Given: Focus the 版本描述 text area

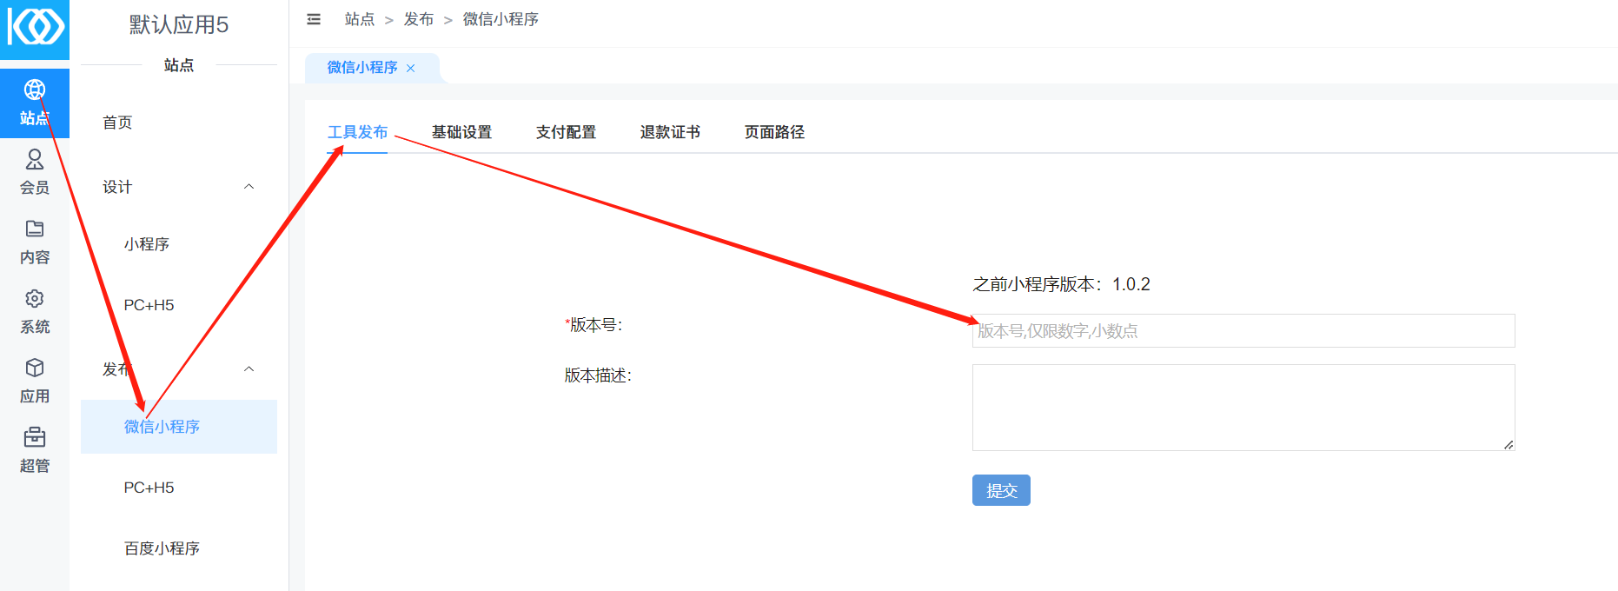Looking at the screenshot, I should tap(1243, 408).
